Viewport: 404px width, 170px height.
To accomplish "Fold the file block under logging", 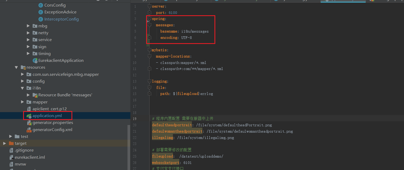I will (x=149, y=88).
